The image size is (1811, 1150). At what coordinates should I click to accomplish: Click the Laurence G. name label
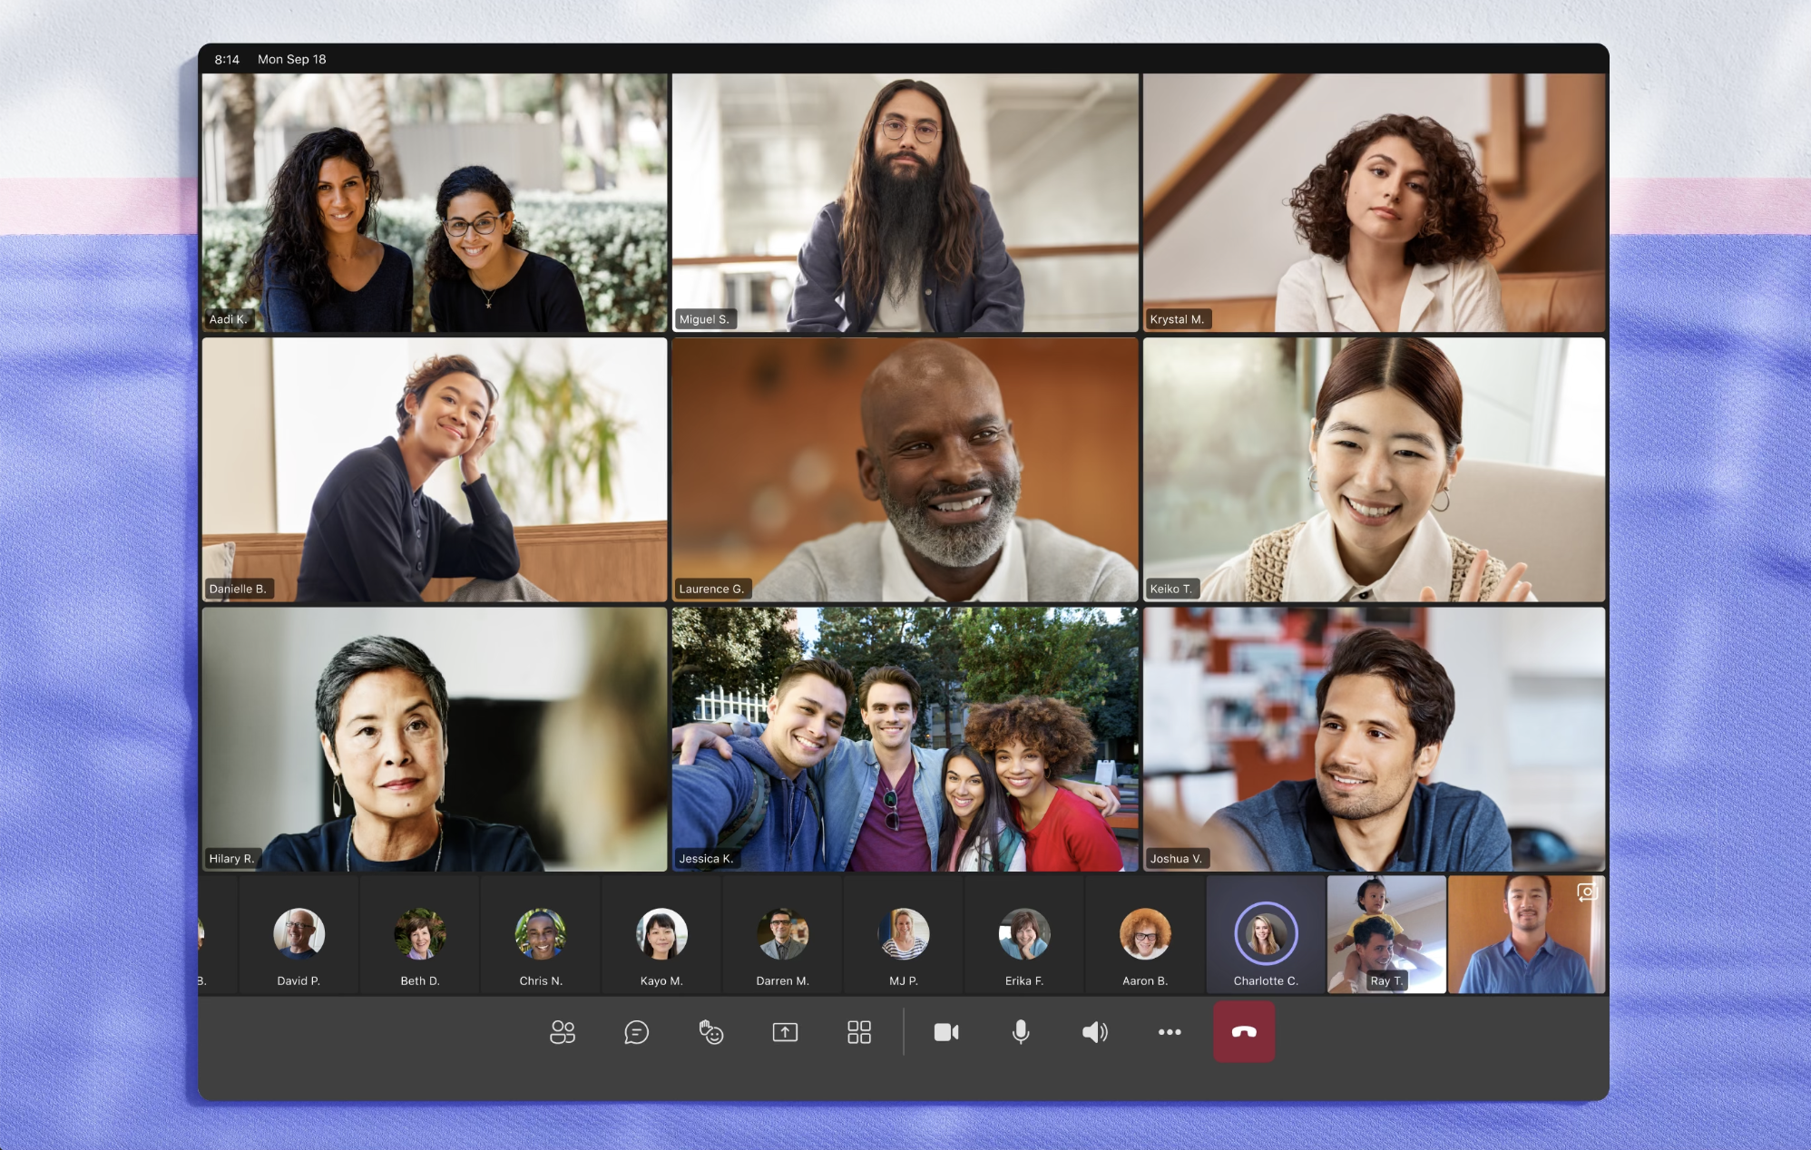tap(711, 589)
